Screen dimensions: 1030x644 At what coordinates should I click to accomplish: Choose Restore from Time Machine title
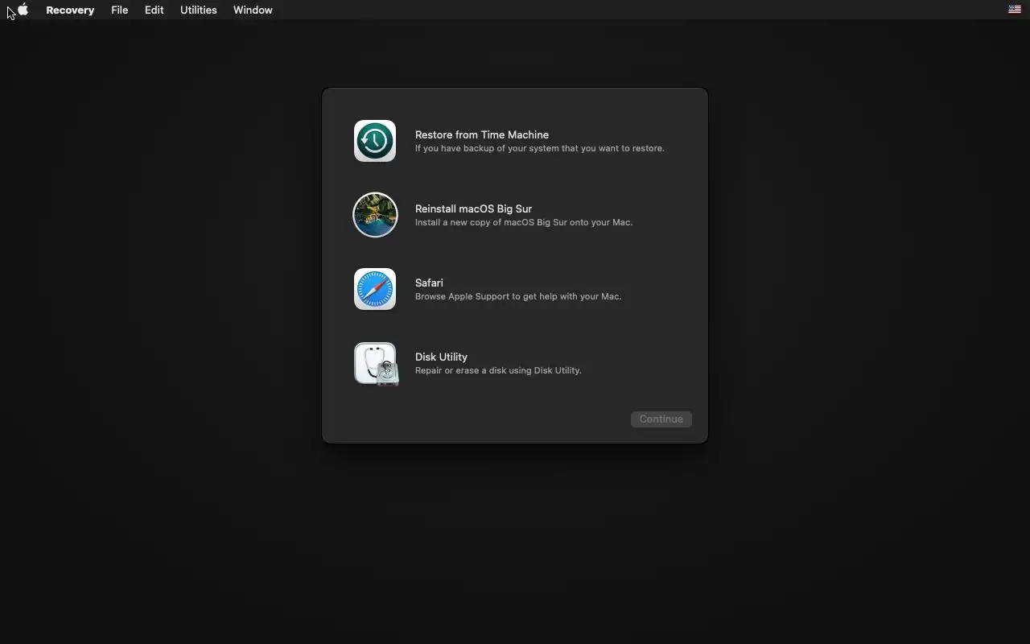pos(482,134)
